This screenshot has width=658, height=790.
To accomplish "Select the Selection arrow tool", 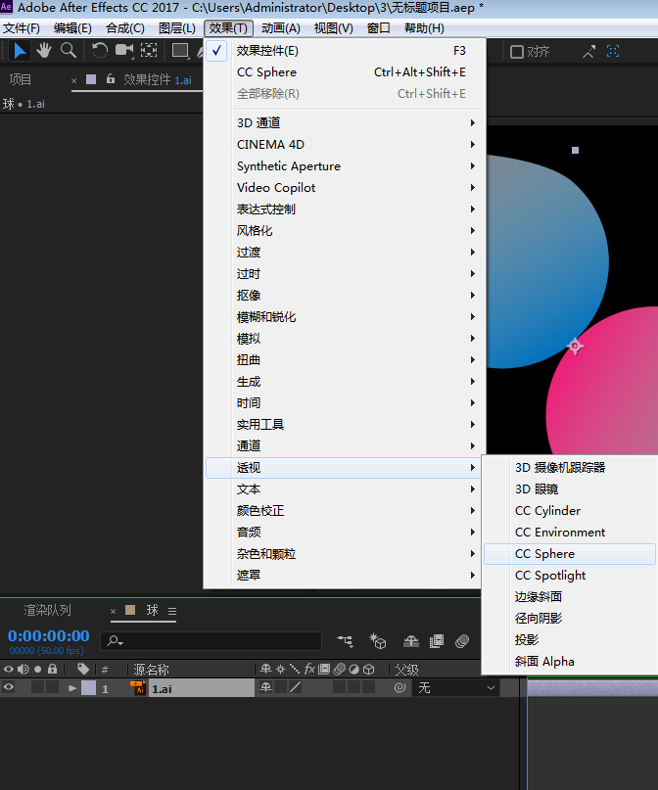I will [20, 51].
